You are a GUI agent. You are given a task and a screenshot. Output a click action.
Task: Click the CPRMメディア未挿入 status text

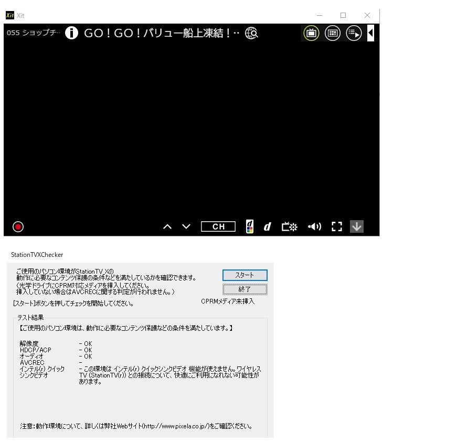pos(228,301)
